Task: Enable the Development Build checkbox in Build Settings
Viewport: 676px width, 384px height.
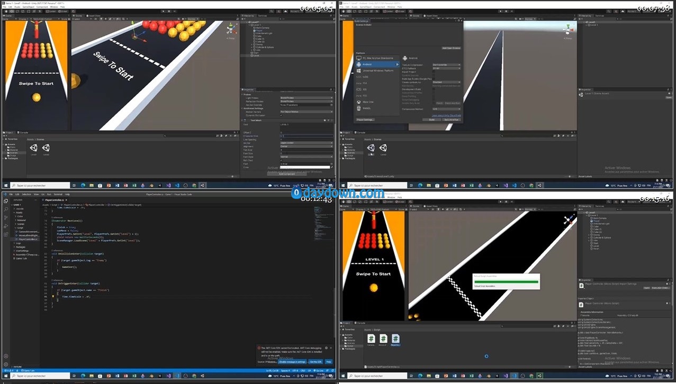Action: (x=434, y=89)
